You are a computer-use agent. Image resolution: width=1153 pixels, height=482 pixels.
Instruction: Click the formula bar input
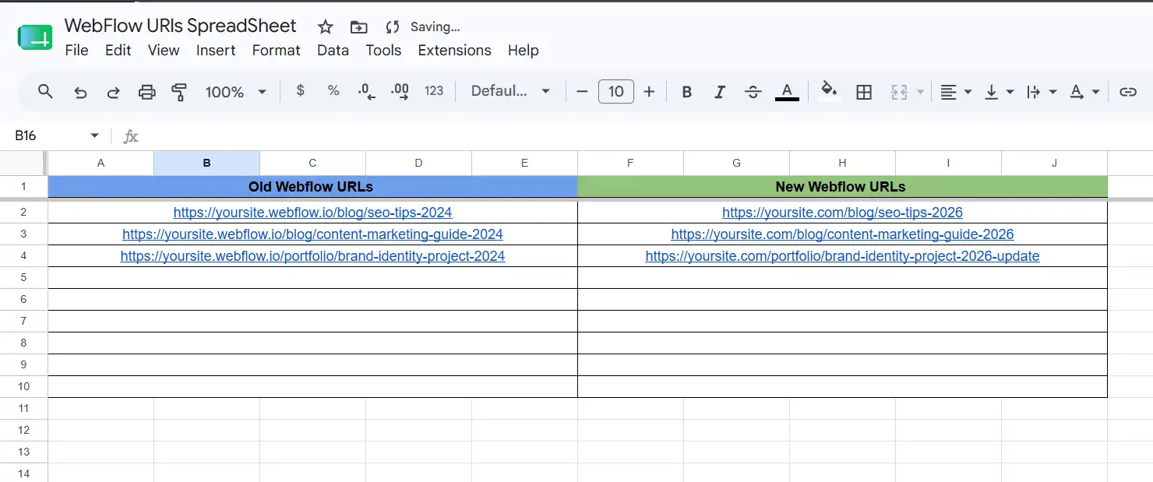[647, 136]
